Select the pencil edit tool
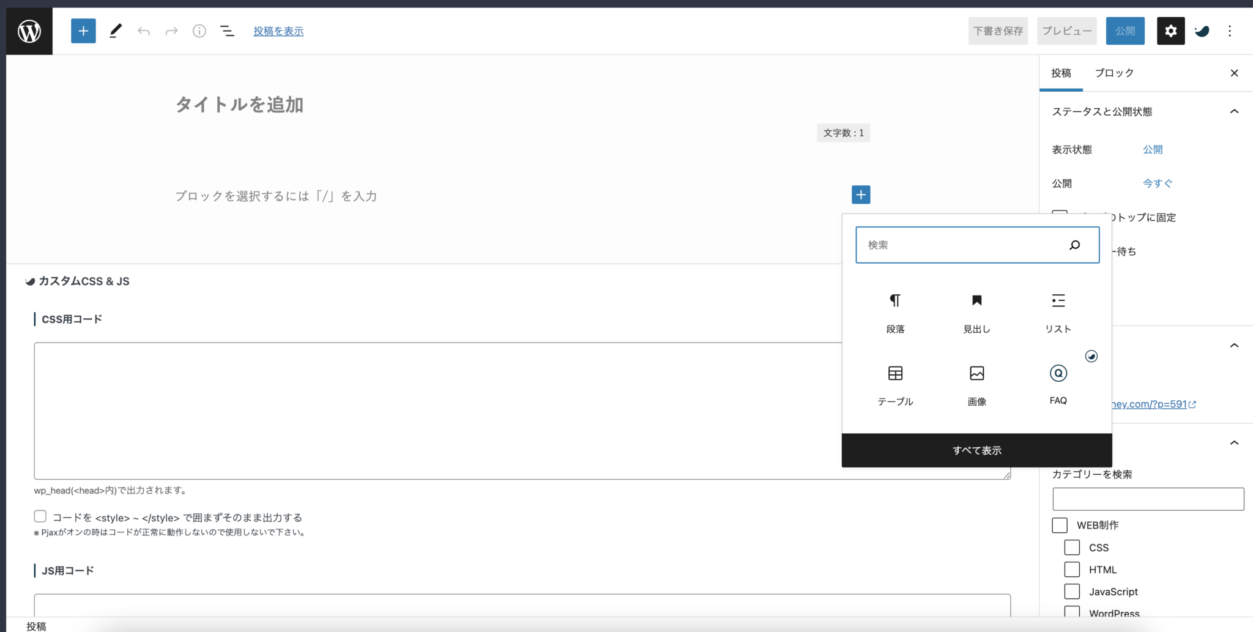The image size is (1253, 632). click(116, 31)
